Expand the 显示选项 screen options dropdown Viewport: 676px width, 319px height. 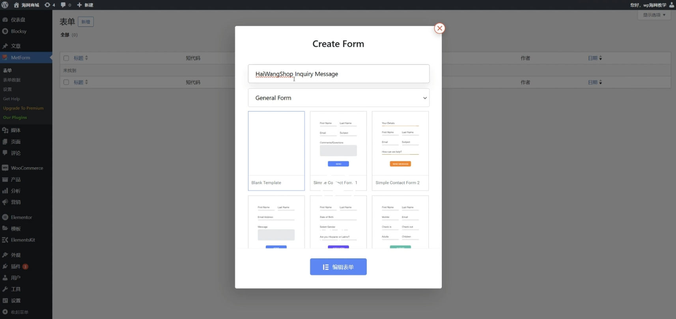[x=654, y=15]
